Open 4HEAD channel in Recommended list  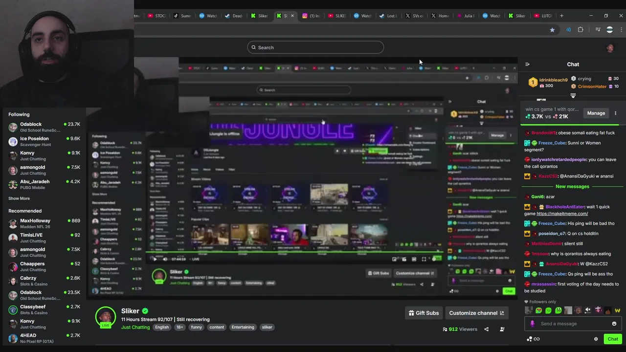[x=44, y=338]
